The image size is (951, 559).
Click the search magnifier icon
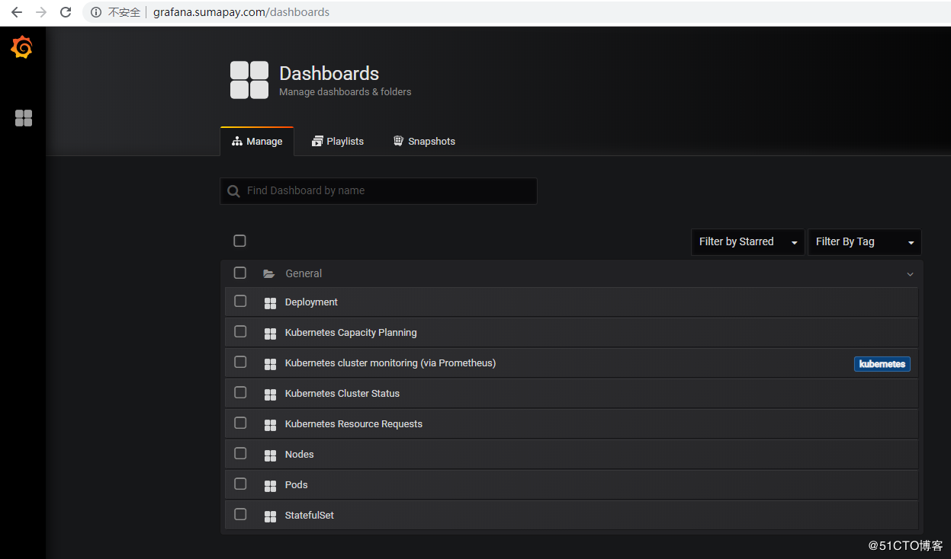233,191
